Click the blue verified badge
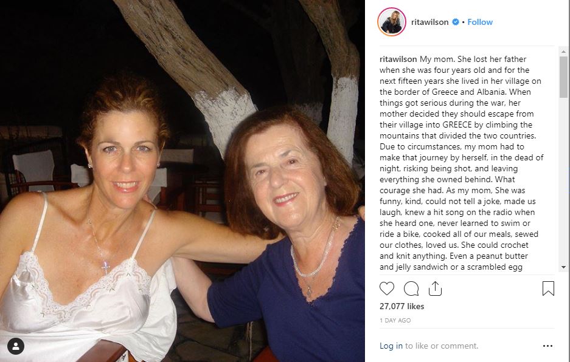The image size is (570, 362). pos(454,22)
